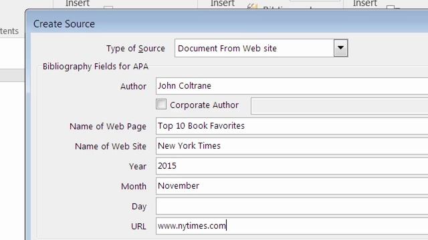
Task: Click the Day label
Action: [x=139, y=207]
